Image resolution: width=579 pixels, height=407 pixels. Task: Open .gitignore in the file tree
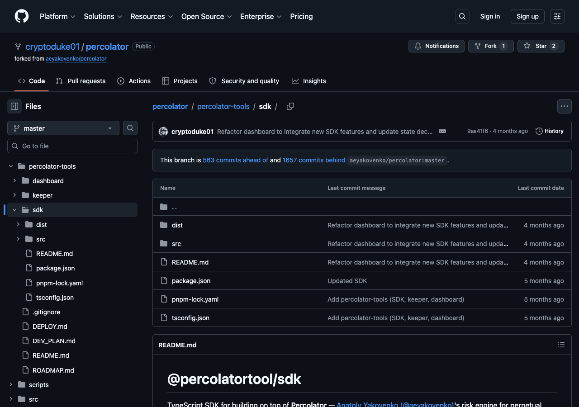point(46,312)
